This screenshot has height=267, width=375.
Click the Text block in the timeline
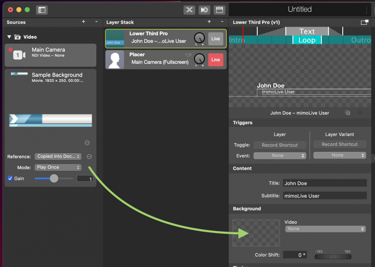pos(307,32)
